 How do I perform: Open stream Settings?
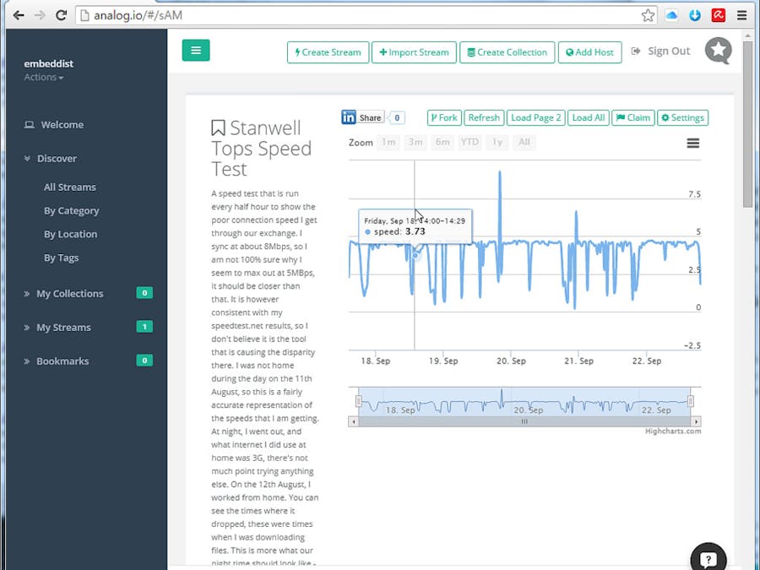point(682,117)
